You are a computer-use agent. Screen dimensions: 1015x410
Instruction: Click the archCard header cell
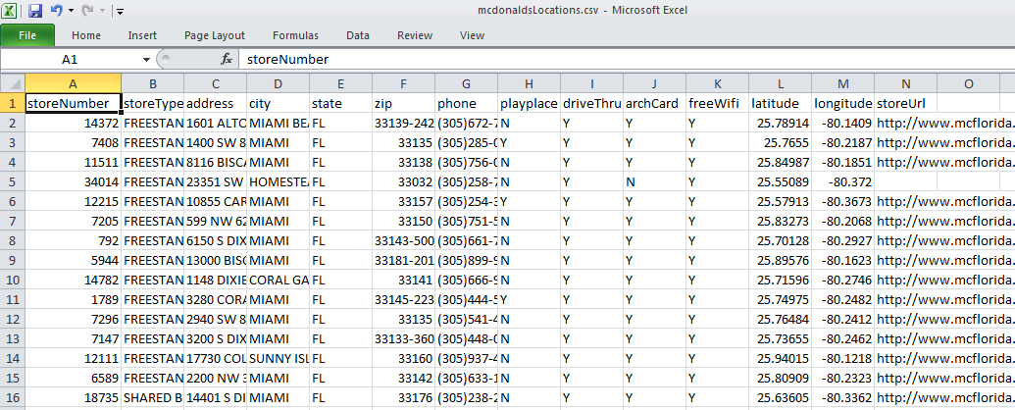[655, 103]
